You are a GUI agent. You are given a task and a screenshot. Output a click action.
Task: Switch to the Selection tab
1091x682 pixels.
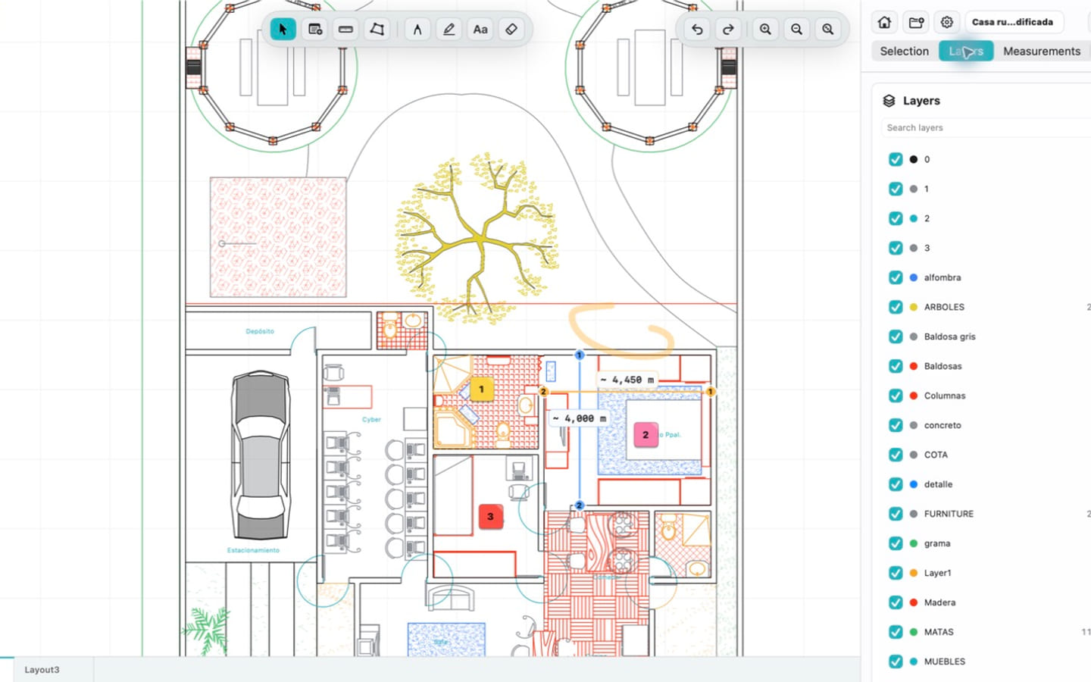click(x=905, y=51)
